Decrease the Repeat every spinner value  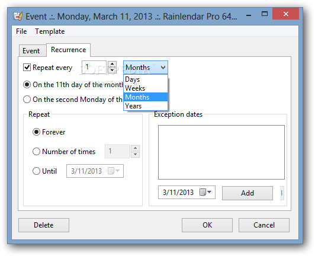point(112,70)
